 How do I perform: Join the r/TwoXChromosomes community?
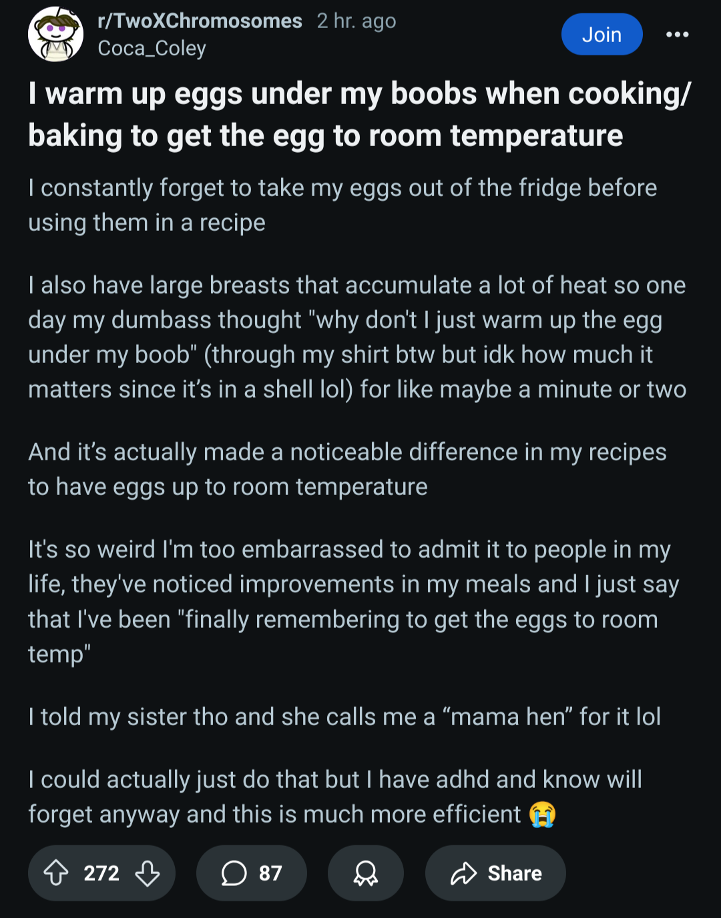click(x=602, y=35)
